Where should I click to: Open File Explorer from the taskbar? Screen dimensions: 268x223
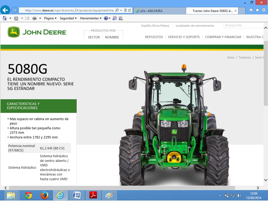point(11,195)
